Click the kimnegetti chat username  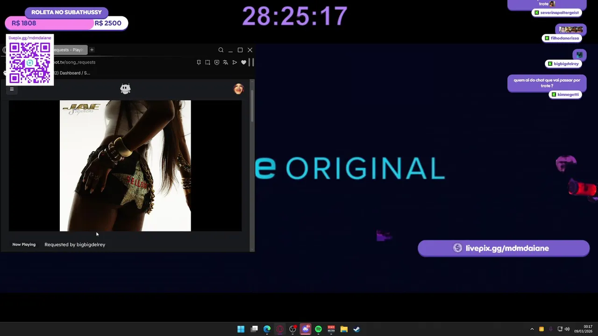pyautogui.click(x=565, y=94)
